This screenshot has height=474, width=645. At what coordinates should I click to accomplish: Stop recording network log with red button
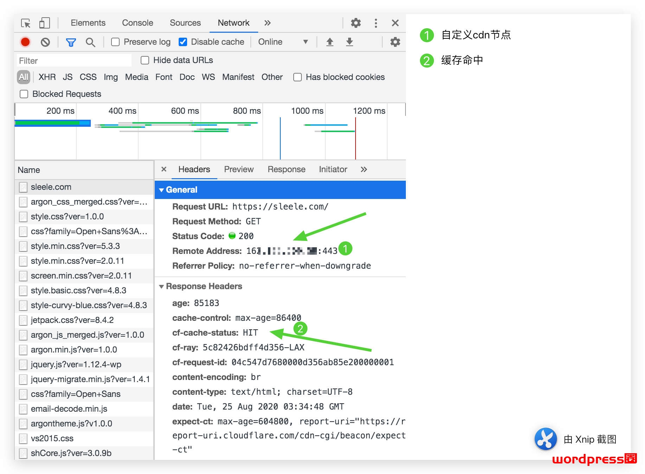[25, 42]
